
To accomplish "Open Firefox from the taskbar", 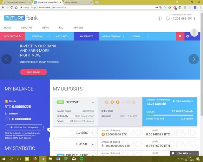I will point(35,159).
